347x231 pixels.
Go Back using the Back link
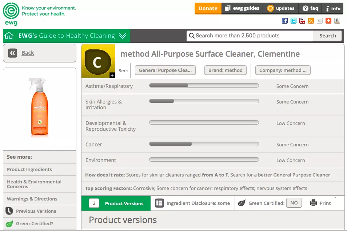(28, 53)
